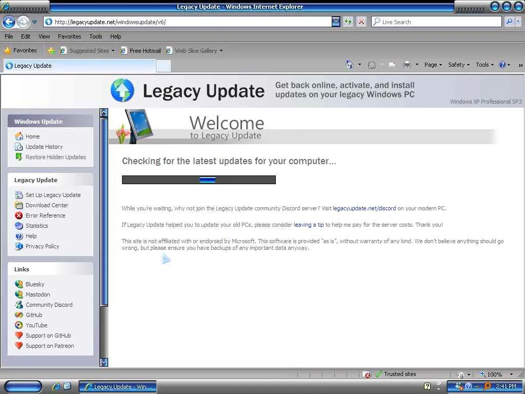Click the browser Forward arrow button
Screen dimensions: 525x394
pyautogui.click(x=23, y=22)
